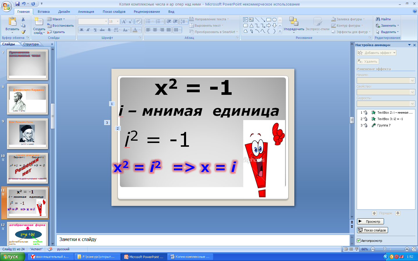
Task: Open Скорость speed combo box
Action: point(386,104)
